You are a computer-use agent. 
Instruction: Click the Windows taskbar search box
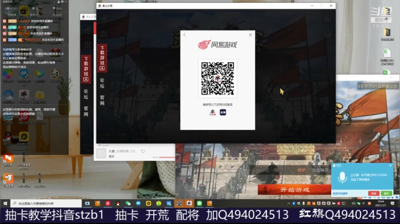coord(46,203)
